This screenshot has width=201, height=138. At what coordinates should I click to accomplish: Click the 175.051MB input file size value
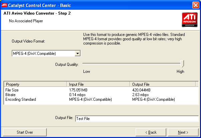(x=78, y=90)
